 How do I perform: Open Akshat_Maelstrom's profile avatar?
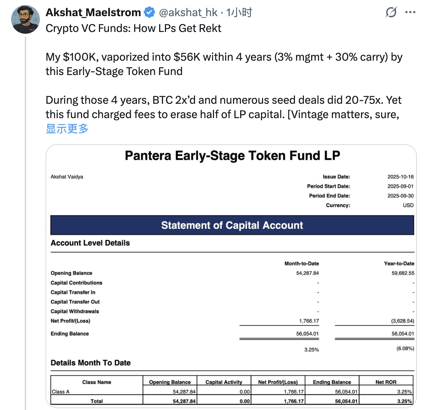[x=25, y=19]
